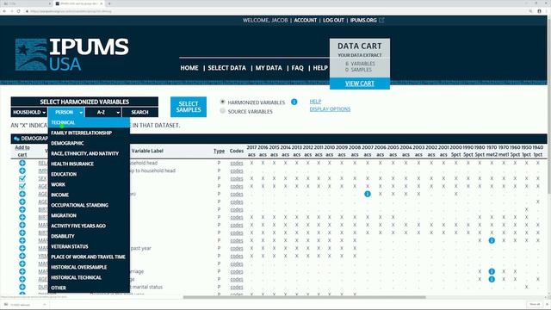Screen dimensions: 551x310
Task: Choose Family Interrelationship menu item
Action: tap(89, 133)
